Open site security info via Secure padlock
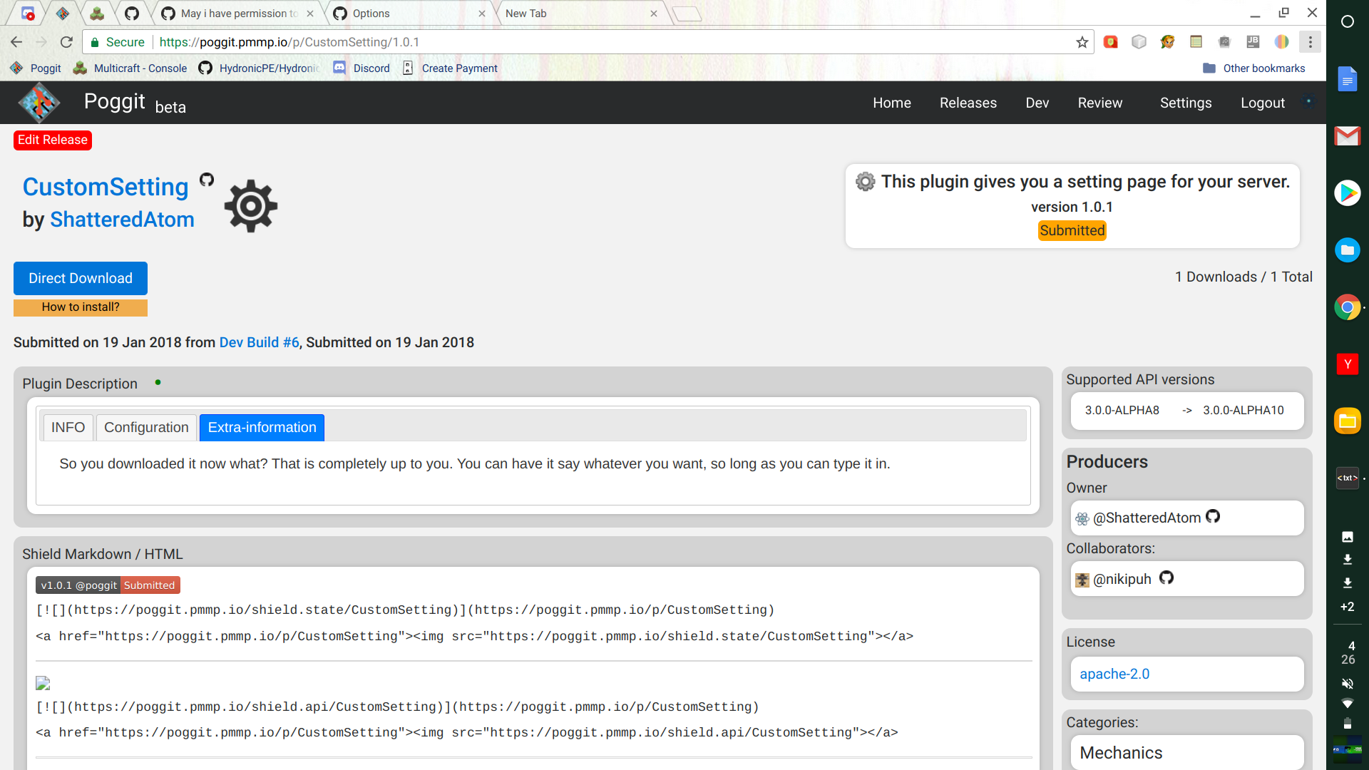This screenshot has width=1369, height=770. point(95,42)
